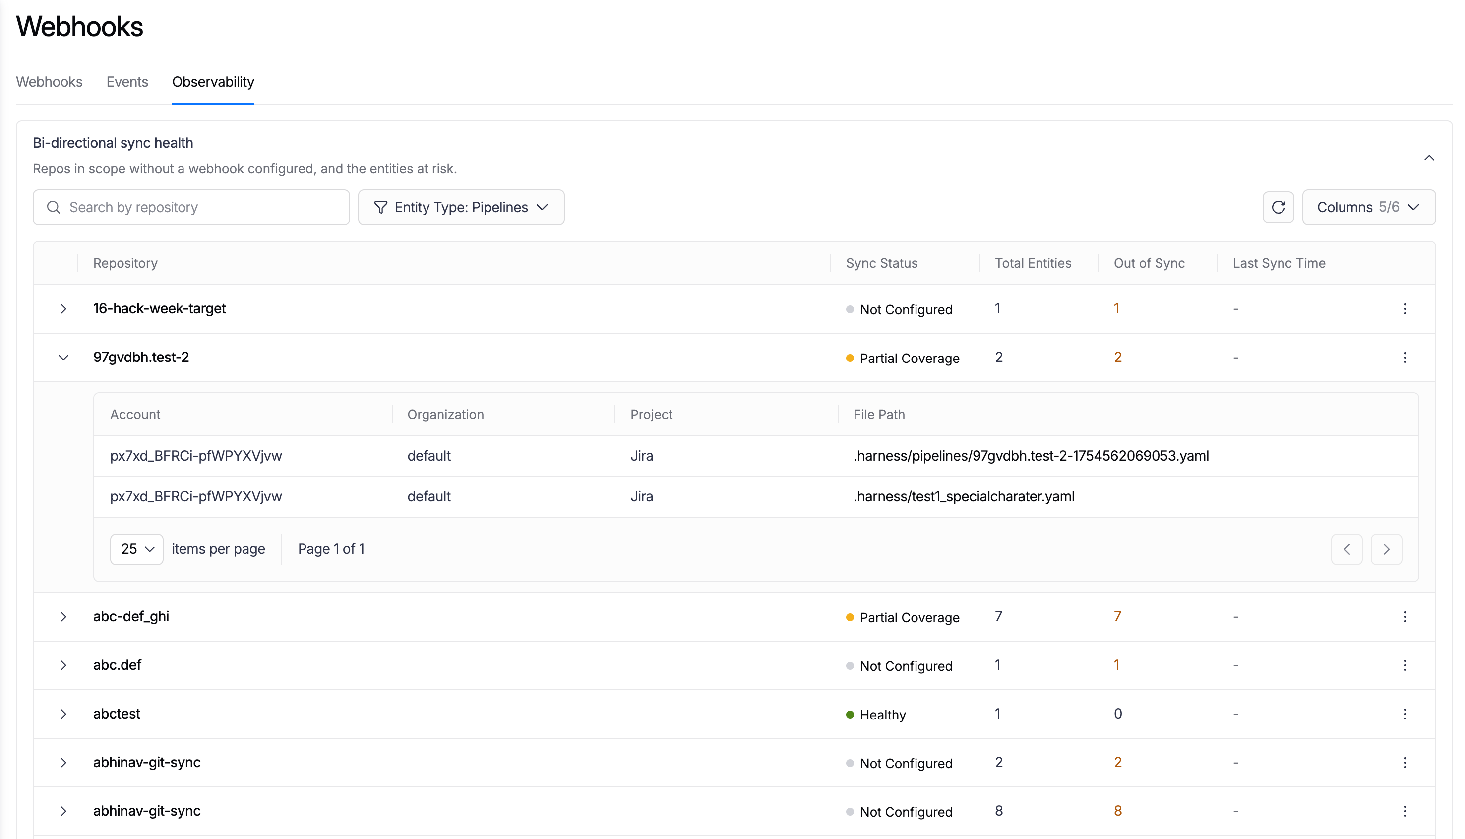Click the abctest repository name
Viewport: 1465px width, 839px height.
point(117,714)
